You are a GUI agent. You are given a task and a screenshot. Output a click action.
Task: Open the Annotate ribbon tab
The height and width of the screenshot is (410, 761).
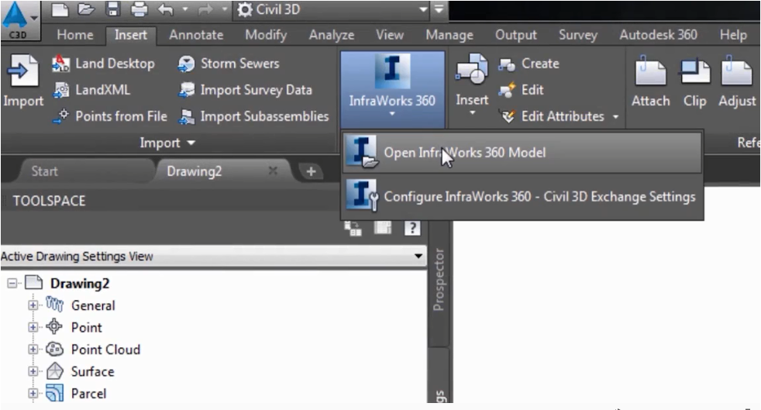[196, 35]
